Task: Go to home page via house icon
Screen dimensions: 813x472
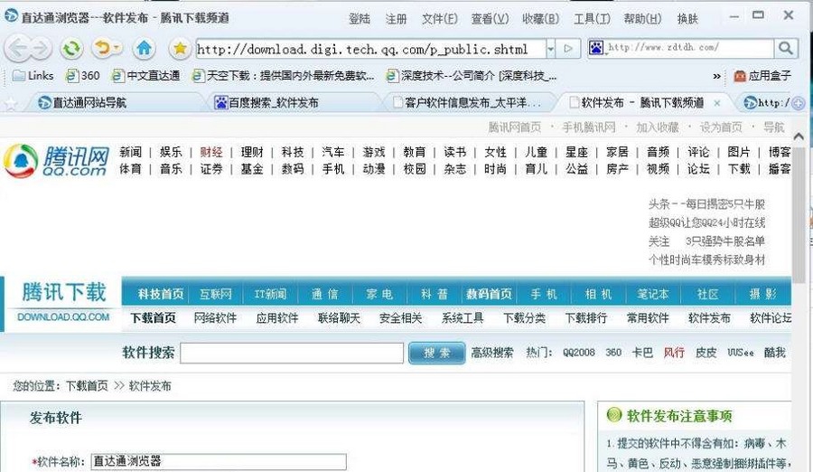Action: coord(144,49)
